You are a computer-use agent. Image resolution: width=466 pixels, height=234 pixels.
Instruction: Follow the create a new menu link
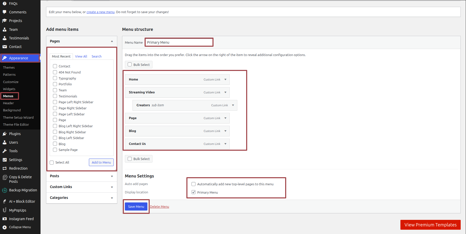tap(101, 12)
